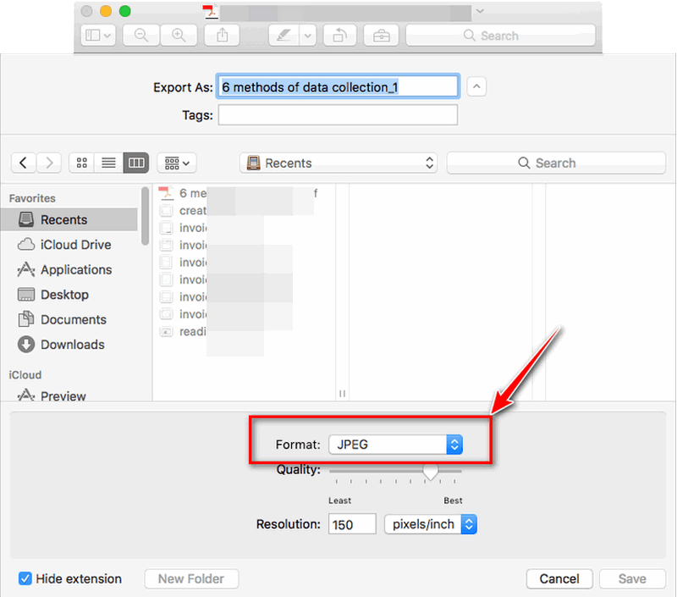
Task: Select iCloud Drive in sidebar
Action: coord(69,245)
